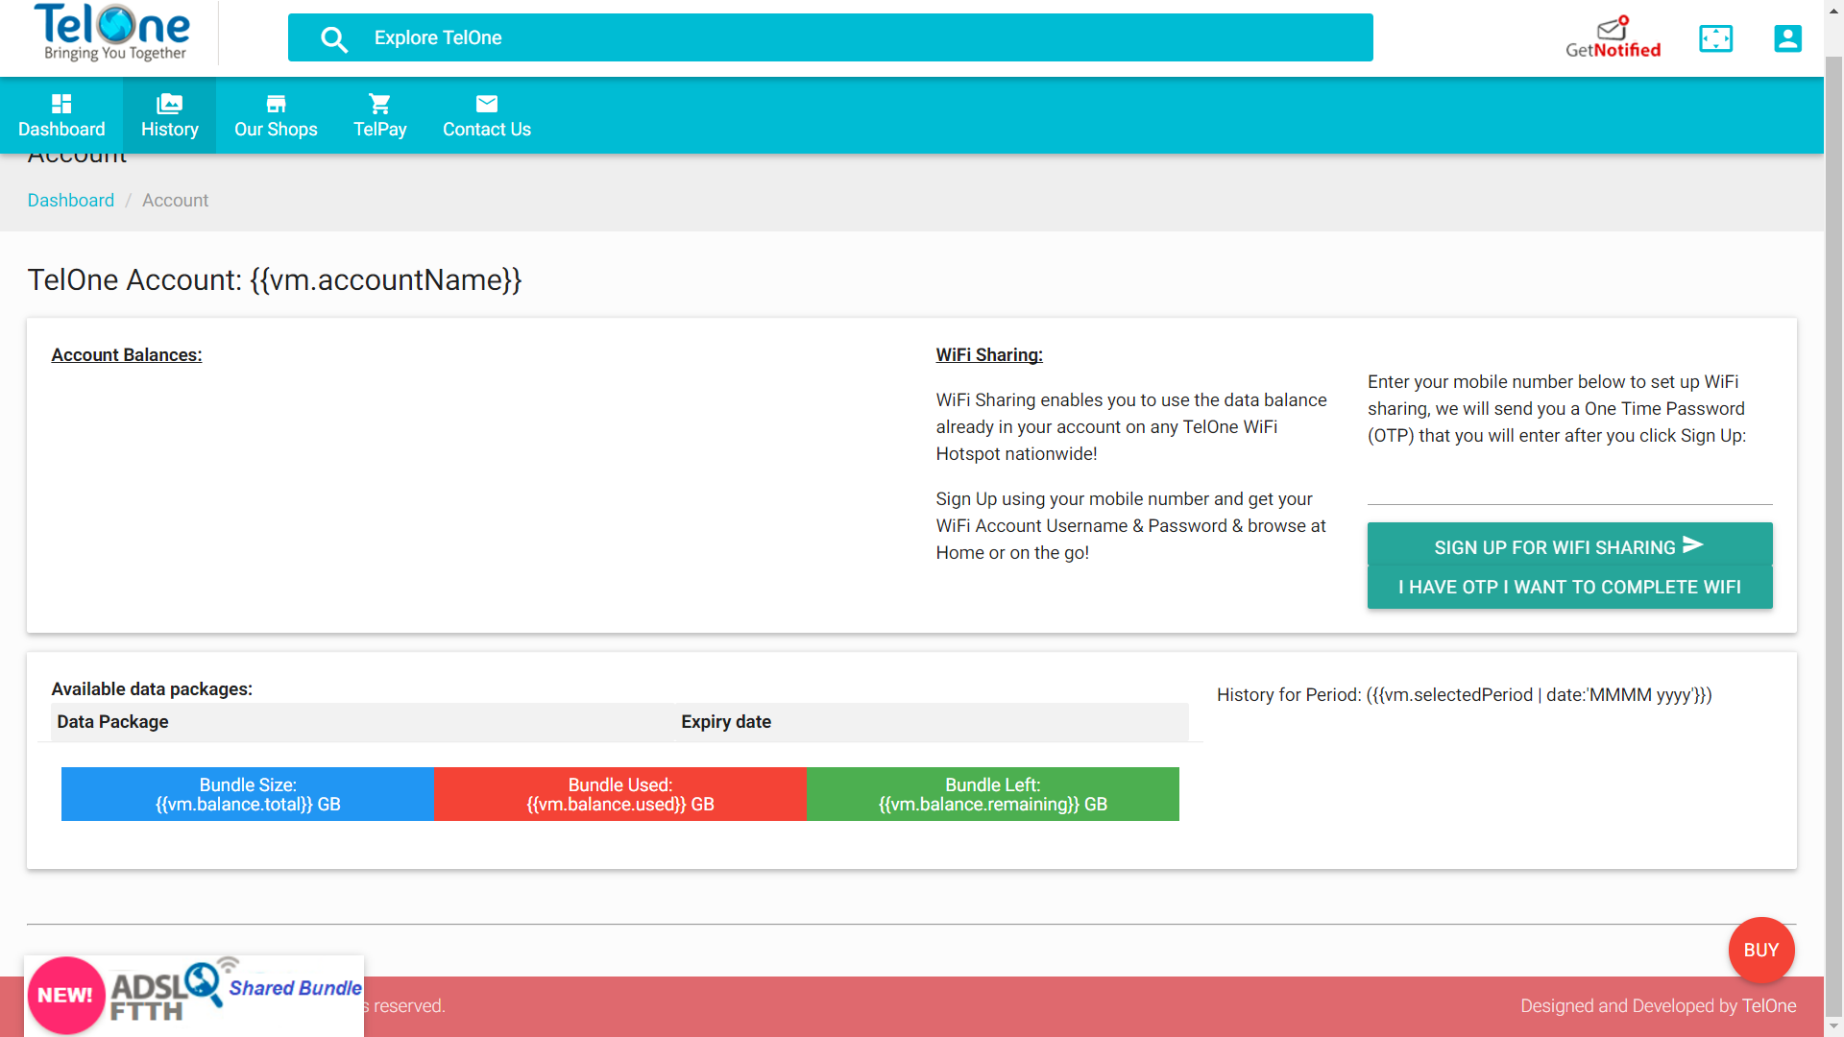The height and width of the screenshot is (1037, 1844).
Task: Click the Account breadcrumb text
Action: point(175,200)
